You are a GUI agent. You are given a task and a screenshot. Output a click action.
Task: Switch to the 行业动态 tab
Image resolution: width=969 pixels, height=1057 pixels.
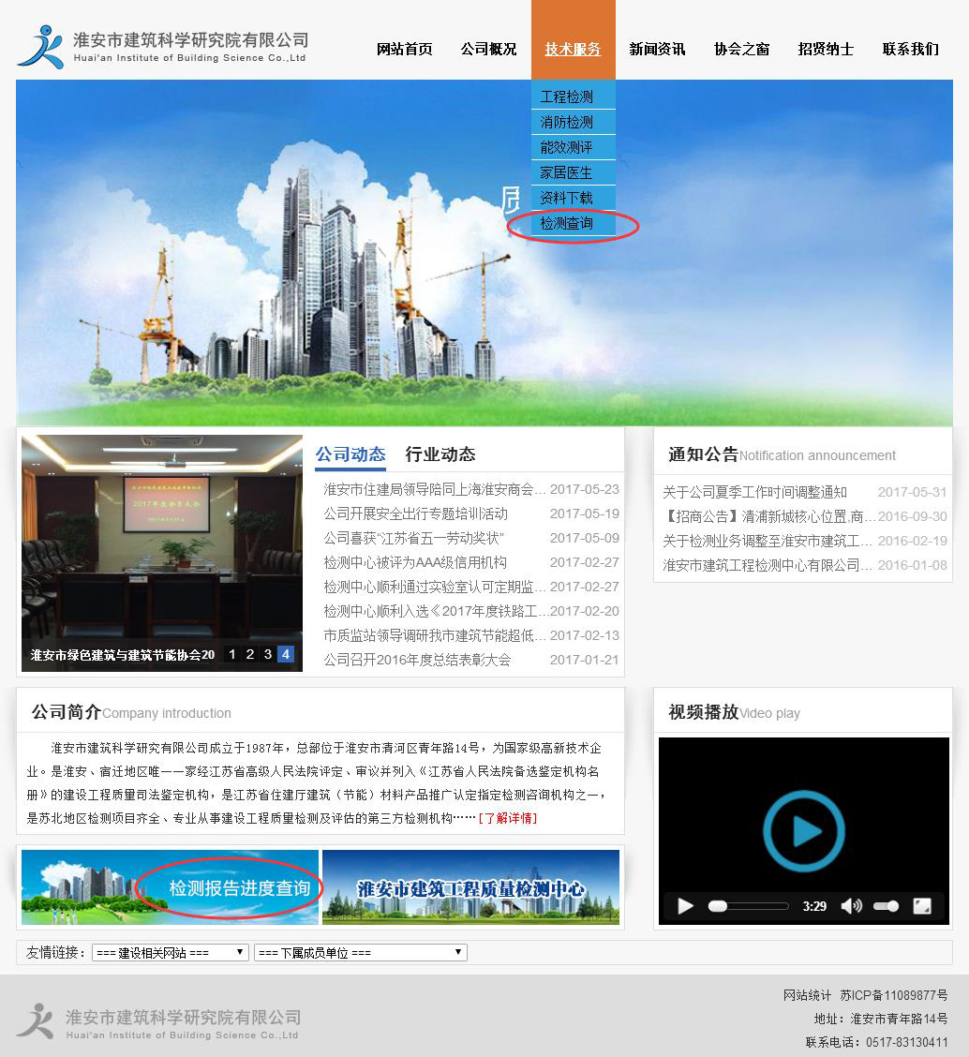440,454
